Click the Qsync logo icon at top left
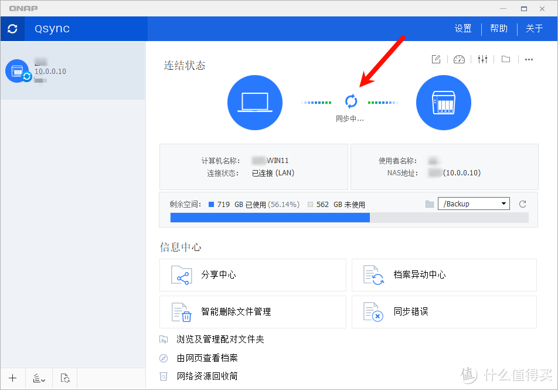The height and width of the screenshot is (390, 558). 12,28
